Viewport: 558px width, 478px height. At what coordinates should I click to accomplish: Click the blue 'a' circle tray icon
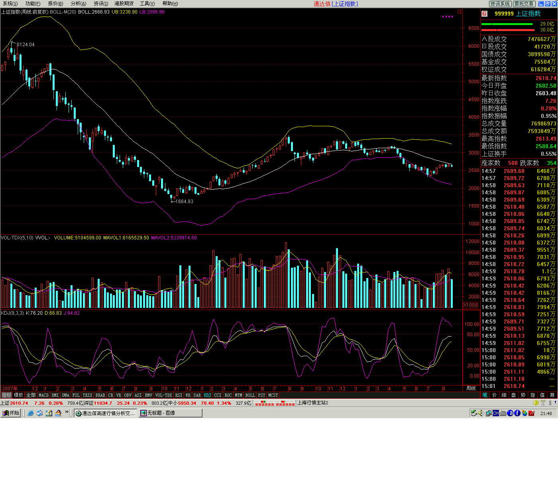pyautogui.click(x=510, y=413)
